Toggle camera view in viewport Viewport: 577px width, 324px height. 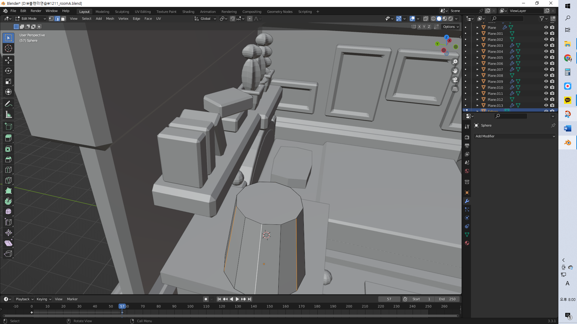(455, 80)
